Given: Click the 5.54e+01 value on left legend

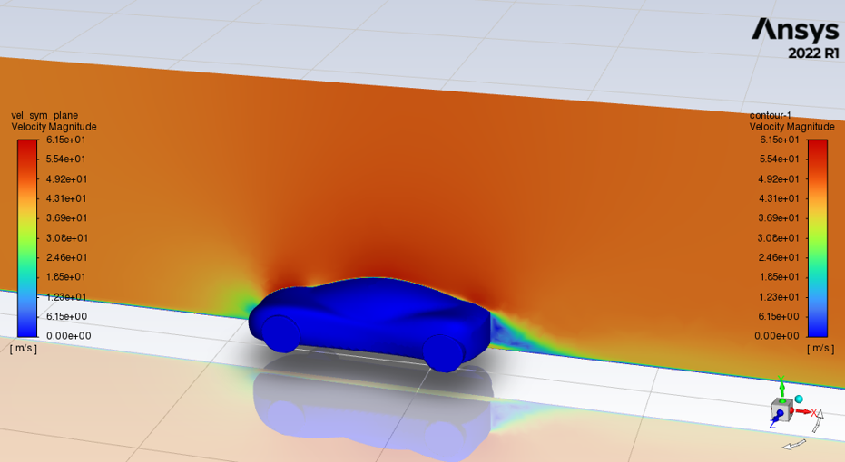Looking at the screenshot, I should 65,159.
